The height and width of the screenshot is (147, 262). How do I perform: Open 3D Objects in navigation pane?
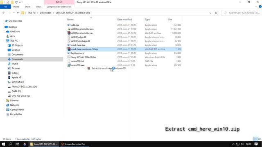click(17, 45)
